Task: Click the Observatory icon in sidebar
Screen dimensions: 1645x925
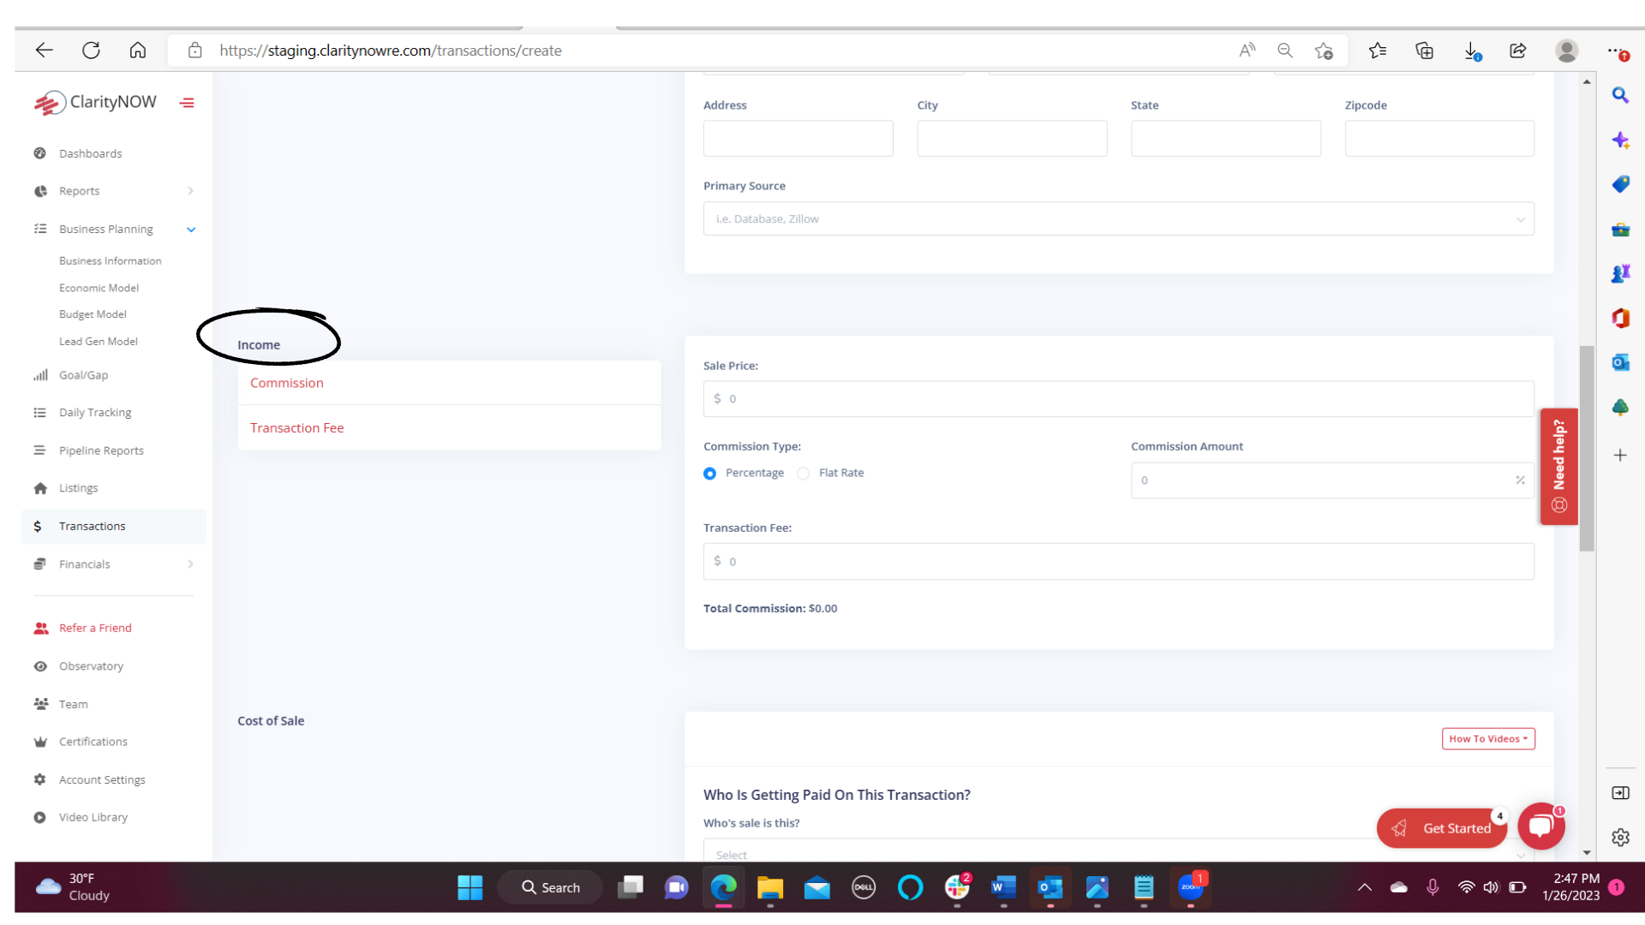Action: (42, 665)
